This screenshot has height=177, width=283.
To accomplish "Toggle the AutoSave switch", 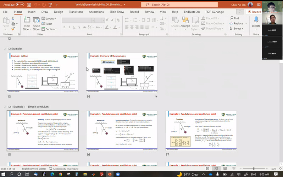I will [20, 5].
